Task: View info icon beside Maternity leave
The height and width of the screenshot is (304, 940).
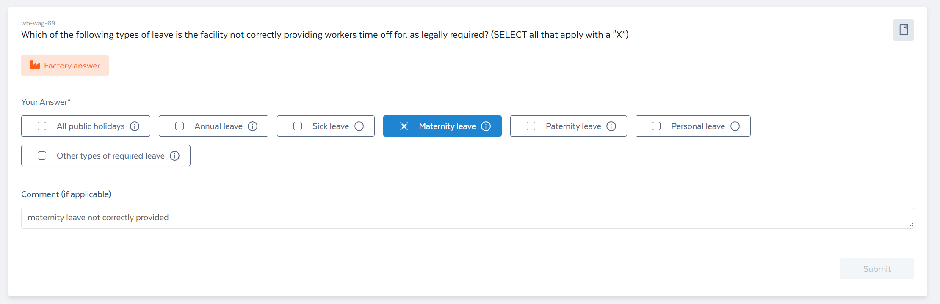Action: (486, 126)
